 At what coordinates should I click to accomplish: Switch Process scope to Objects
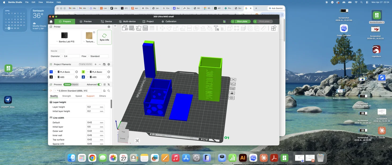click(75, 84)
